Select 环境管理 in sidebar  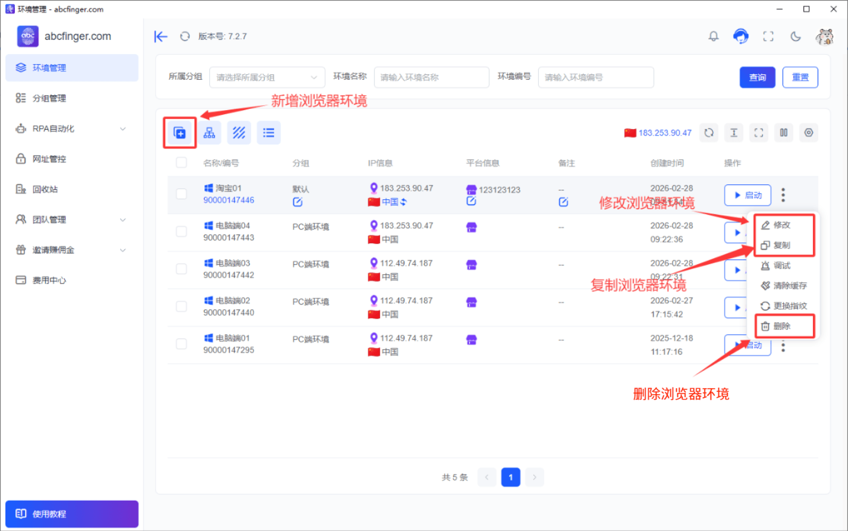point(72,68)
